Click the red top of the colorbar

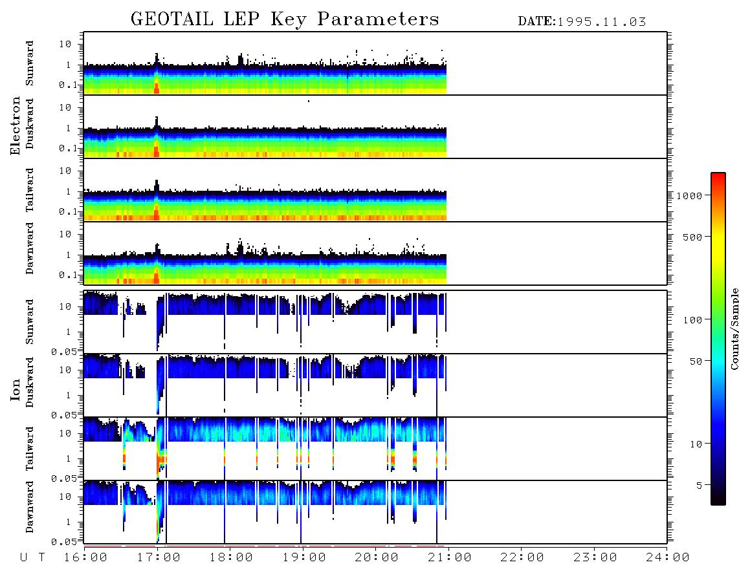pyautogui.click(x=718, y=179)
